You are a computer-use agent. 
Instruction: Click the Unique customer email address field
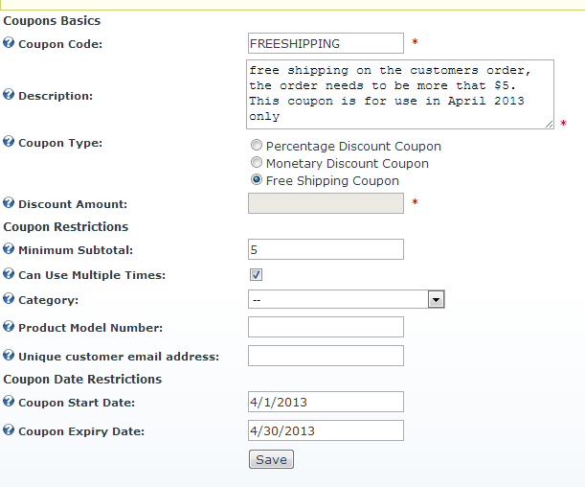pos(326,356)
